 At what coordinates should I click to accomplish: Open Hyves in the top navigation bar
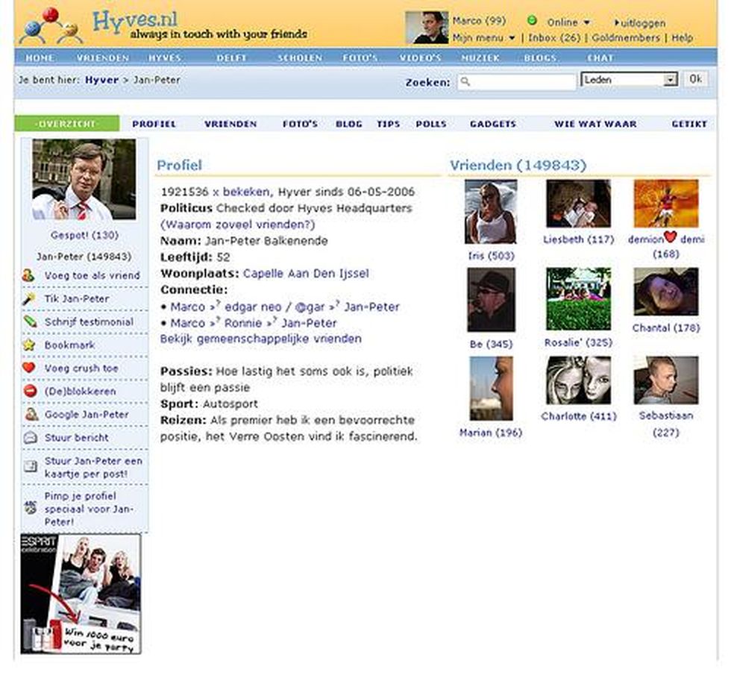(x=165, y=58)
